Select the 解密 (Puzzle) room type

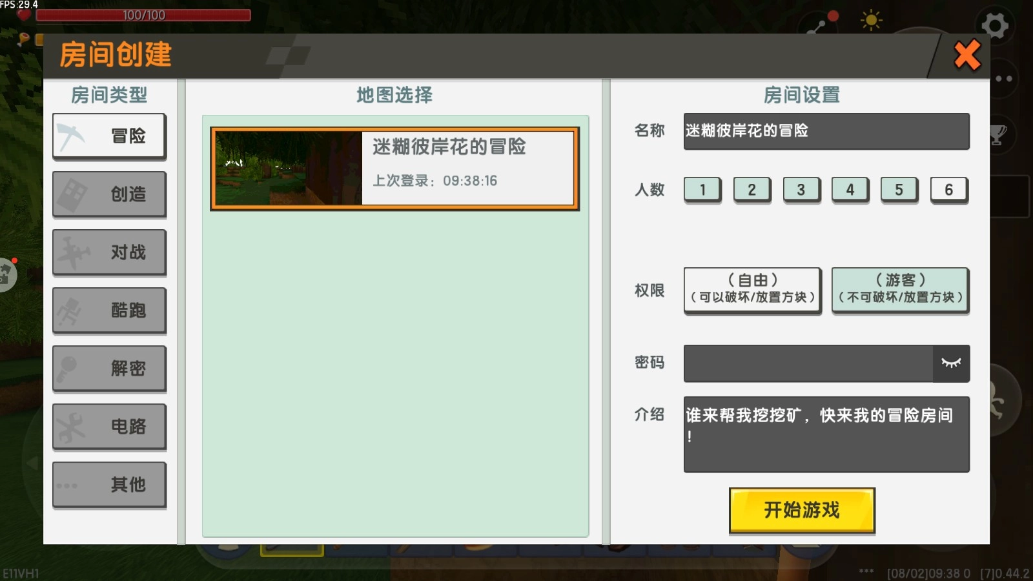109,368
